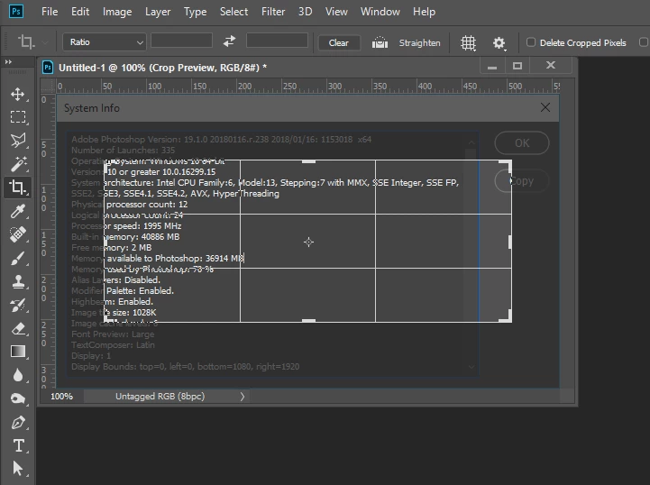Select the Polygonal Lasso tool

(17, 141)
